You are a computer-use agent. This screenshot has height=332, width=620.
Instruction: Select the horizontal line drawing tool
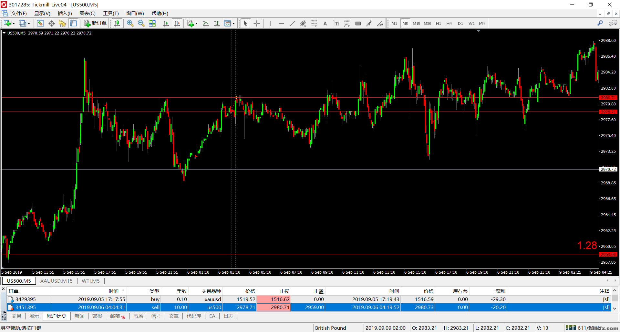(281, 23)
